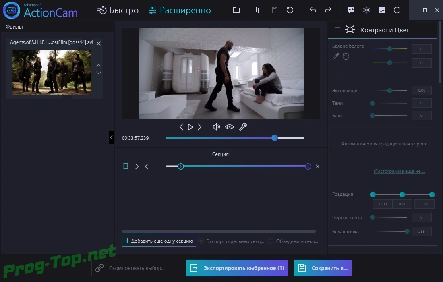Image resolution: width=443 pixels, height=282 pixels.
Task: Click the section end handle
Action: click(308, 166)
